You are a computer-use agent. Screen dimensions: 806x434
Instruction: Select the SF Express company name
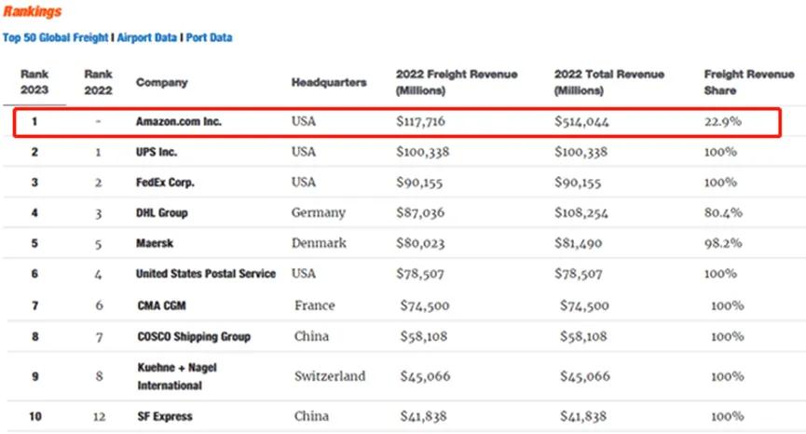(162, 416)
